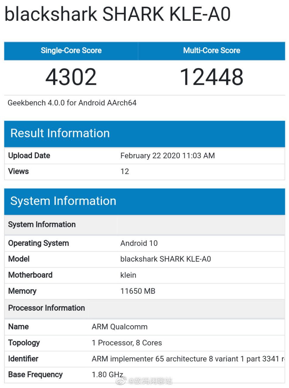Click the Upload Date label

tap(29, 156)
